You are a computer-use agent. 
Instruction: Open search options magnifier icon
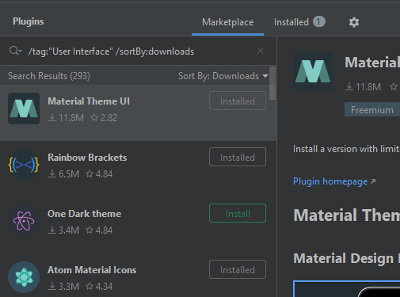(13, 50)
